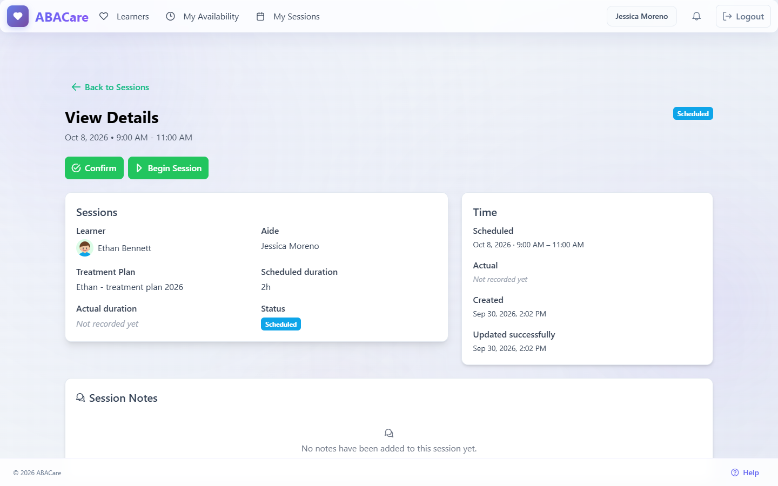Click the date subtitle under View Details

129,138
